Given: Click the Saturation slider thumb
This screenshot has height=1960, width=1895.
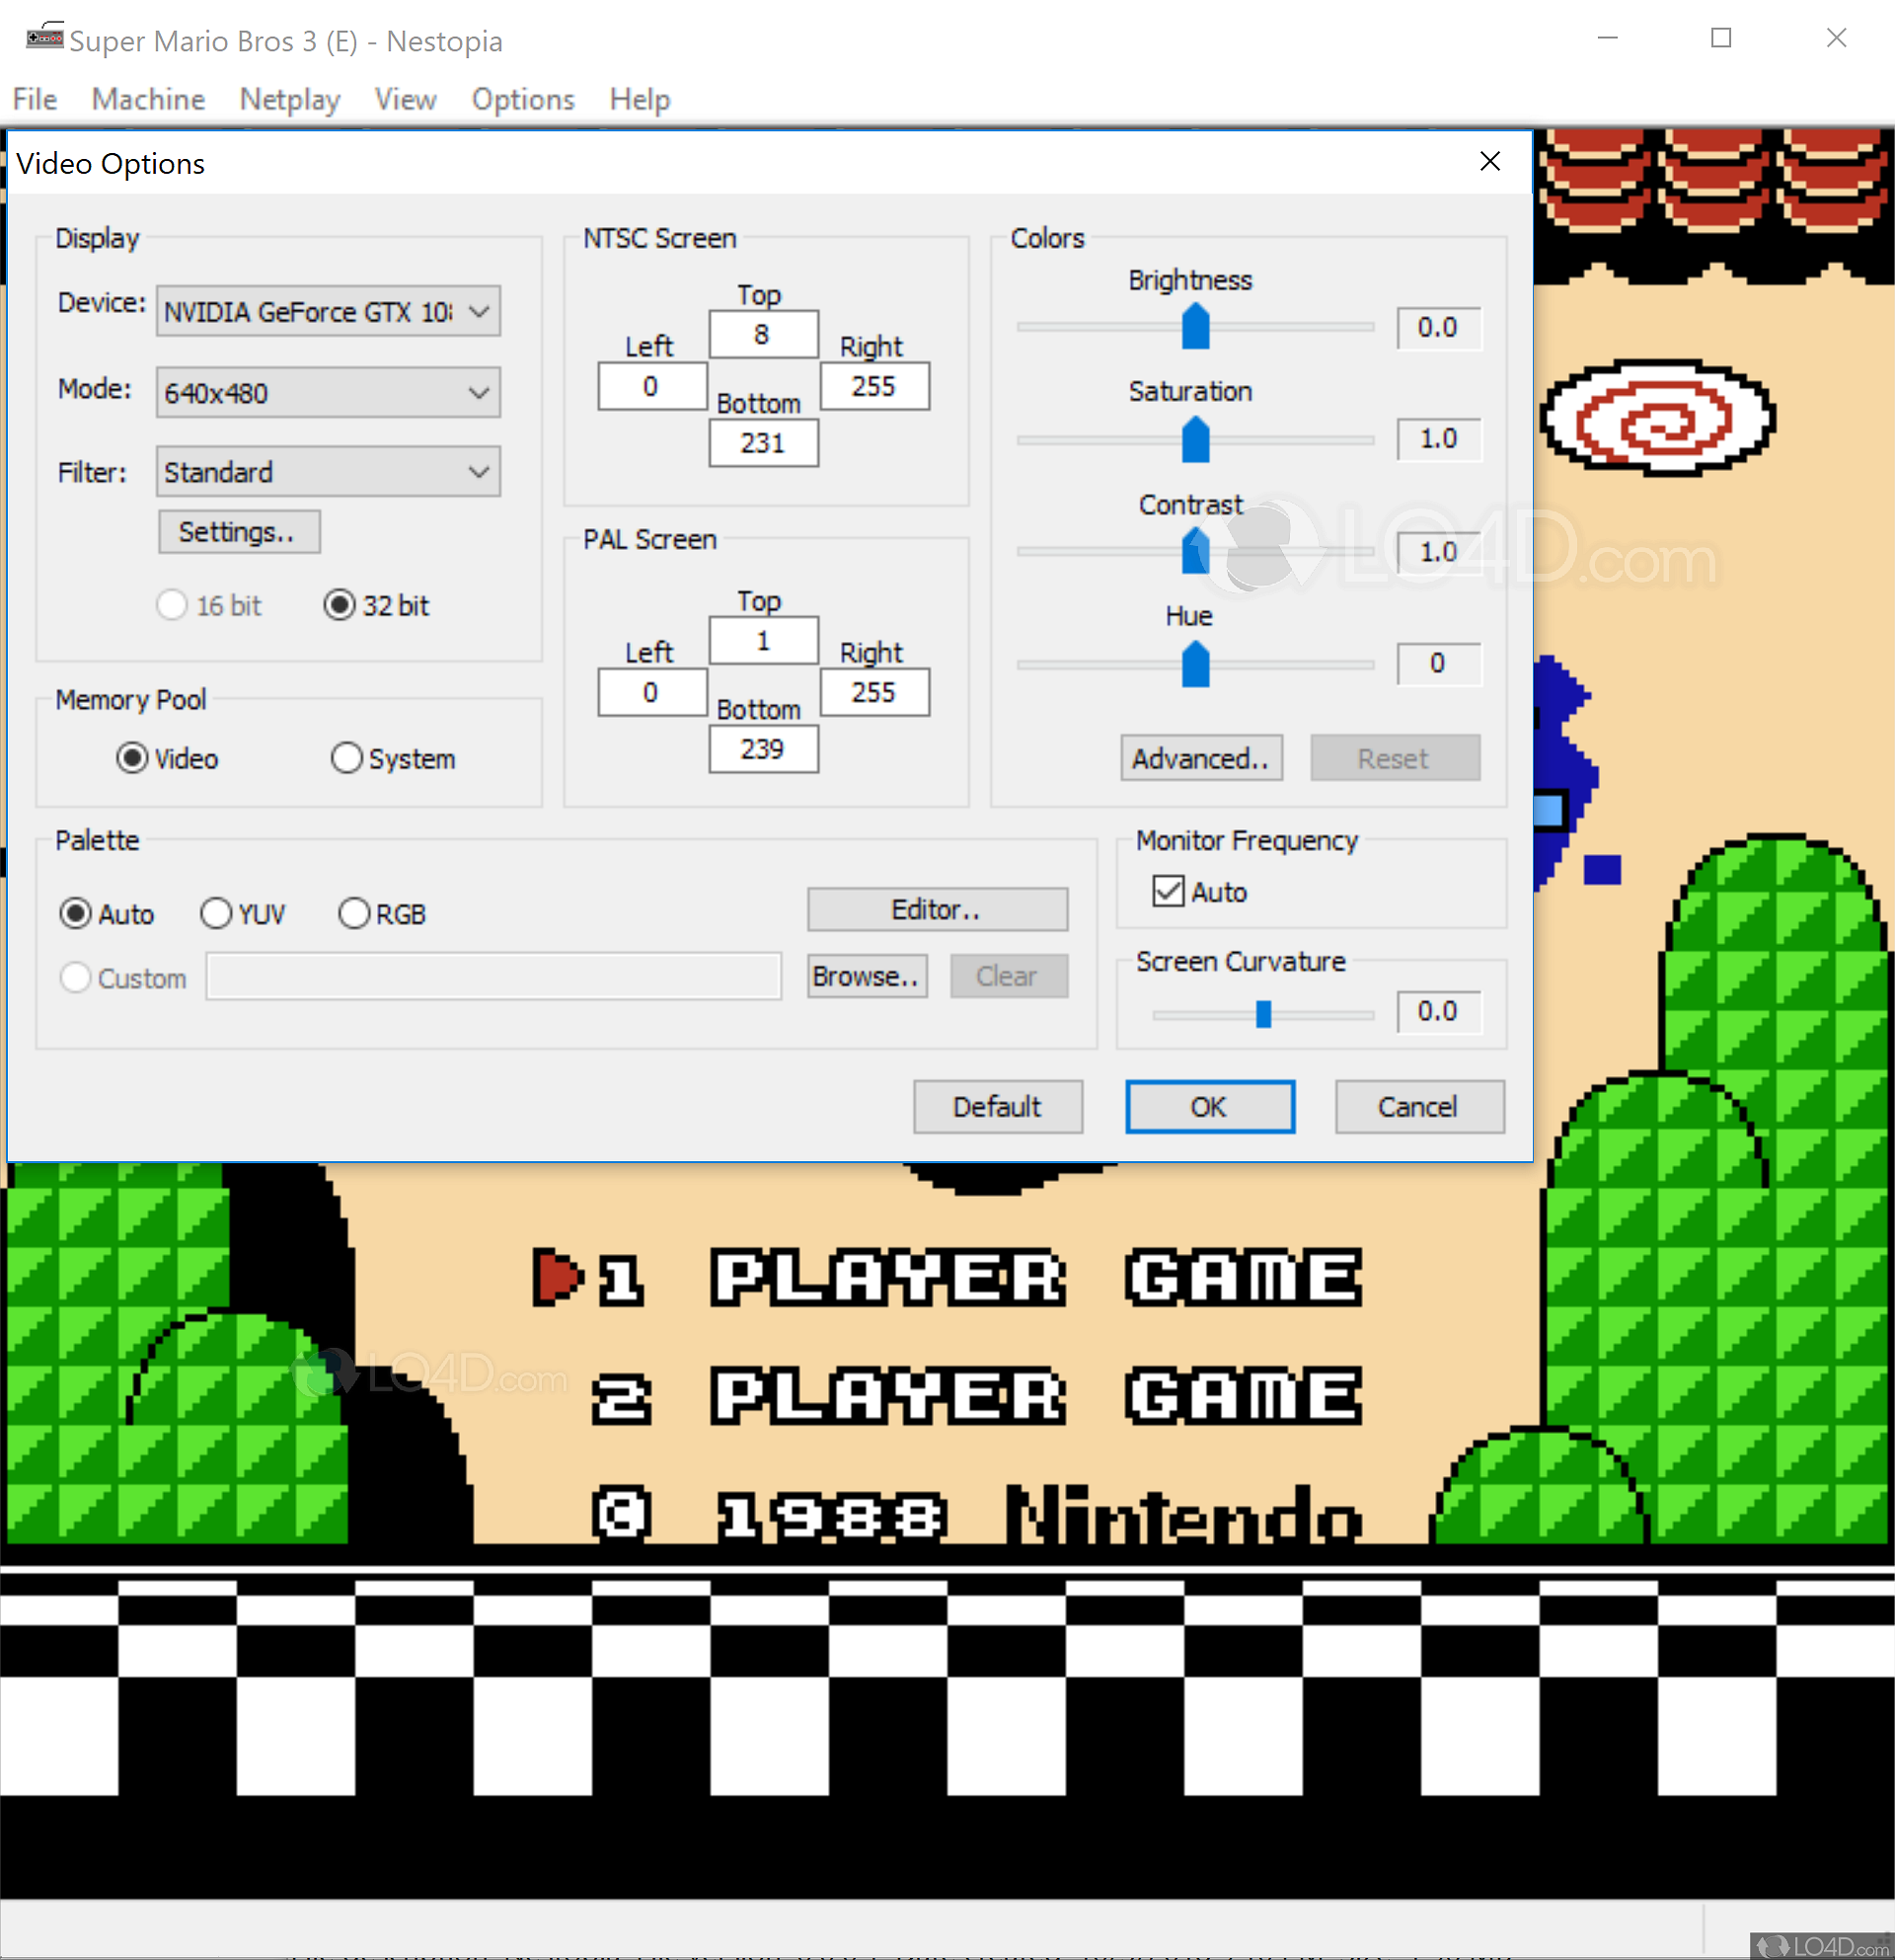Looking at the screenshot, I should coord(1195,439).
